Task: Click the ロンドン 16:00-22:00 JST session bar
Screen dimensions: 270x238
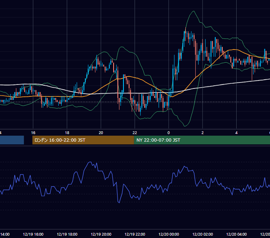Action: 83,140
